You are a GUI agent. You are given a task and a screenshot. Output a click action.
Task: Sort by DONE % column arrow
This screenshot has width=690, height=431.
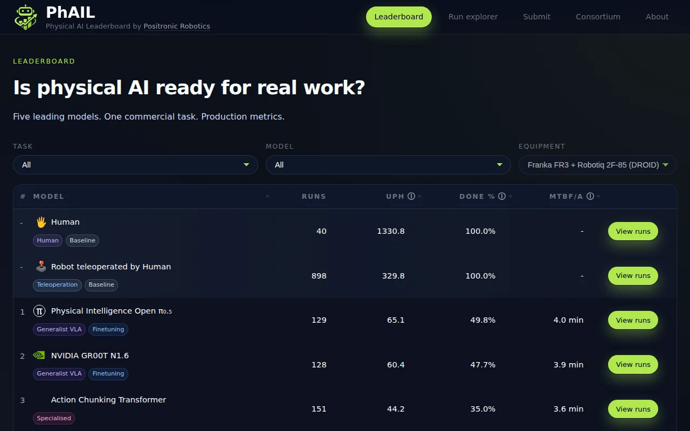(510, 197)
